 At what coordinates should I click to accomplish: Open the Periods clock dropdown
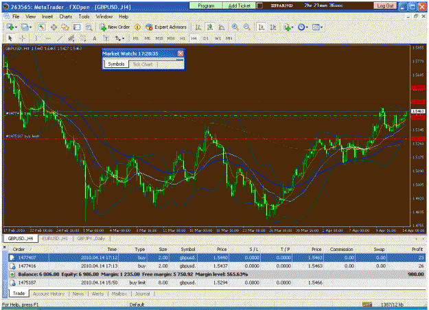pos(303,27)
